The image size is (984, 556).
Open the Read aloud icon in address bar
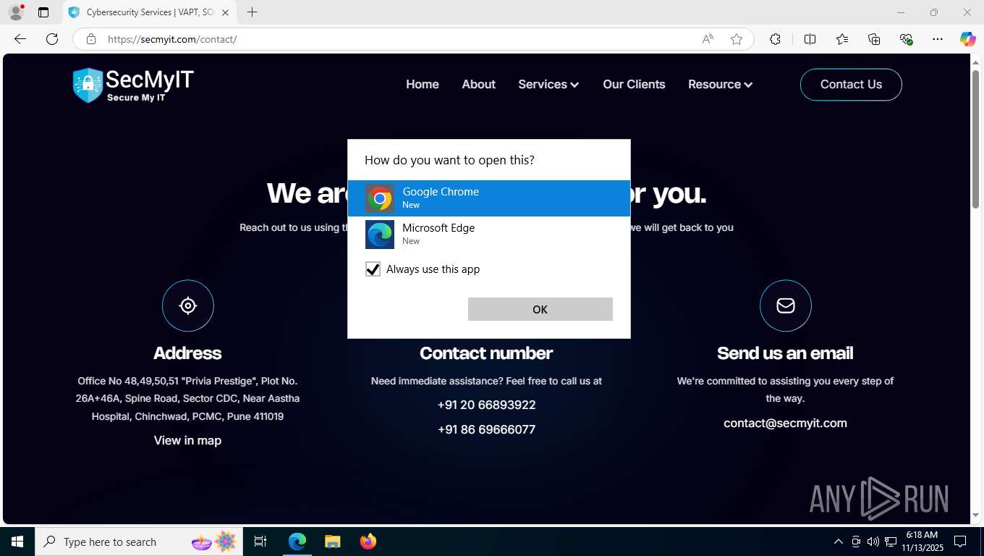pyautogui.click(x=708, y=39)
